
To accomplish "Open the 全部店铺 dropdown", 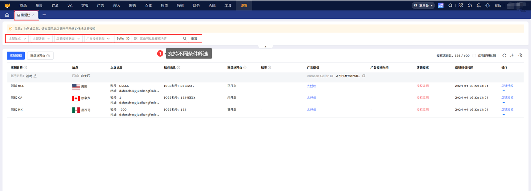I will coord(41,38).
